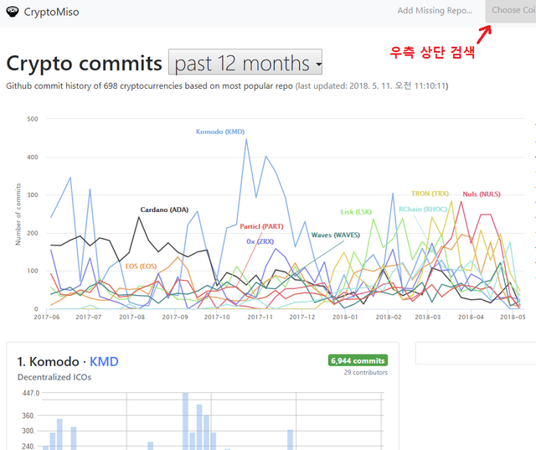Click the Komodo (KMD) chart label
This screenshot has width=536, height=450.
pyautogui.click(x=220, y=132)
